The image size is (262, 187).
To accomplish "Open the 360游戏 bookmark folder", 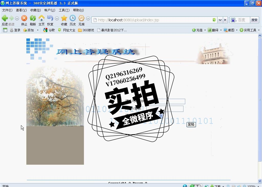I will (x=86, y=30).
